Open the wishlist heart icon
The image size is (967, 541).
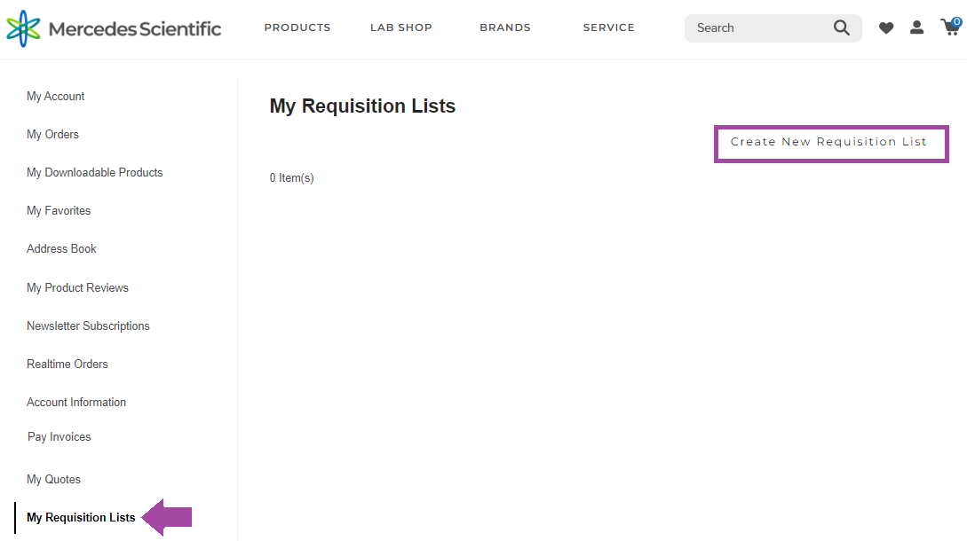click(885, 27)
